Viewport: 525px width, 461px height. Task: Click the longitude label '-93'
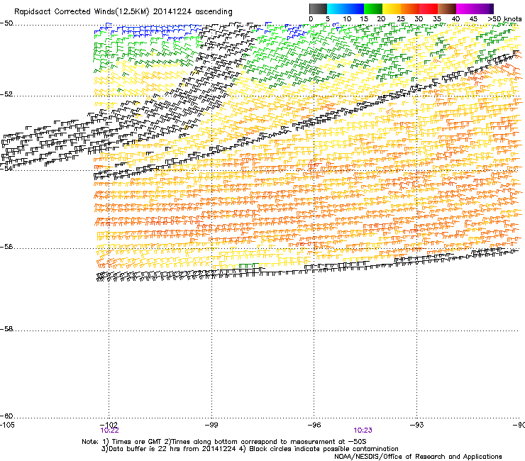(x=417, y=425)
